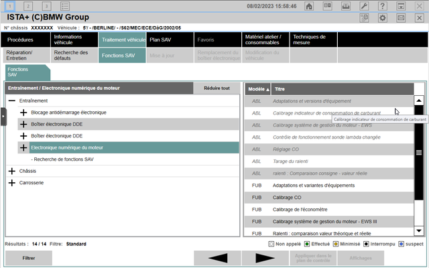The width and height of the screenshot is (429, 268).
Task: Open the envelope feedback icon
Action: [x=401, y=18]
